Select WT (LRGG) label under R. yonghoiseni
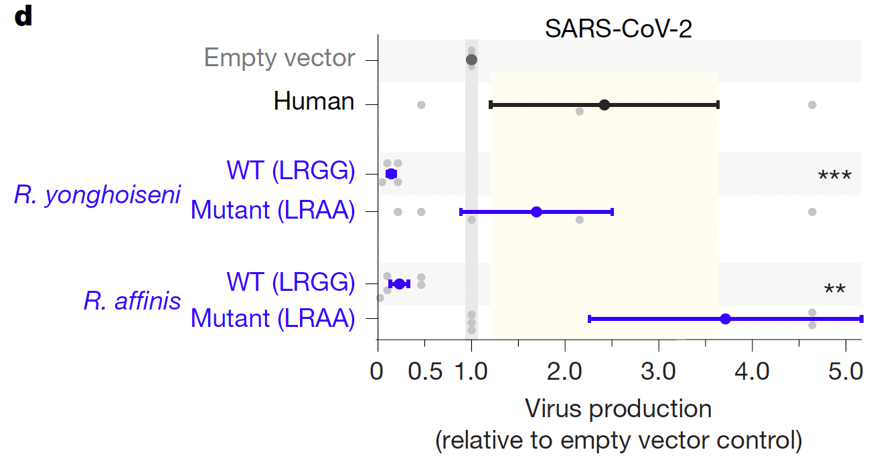 pos(291,171)
